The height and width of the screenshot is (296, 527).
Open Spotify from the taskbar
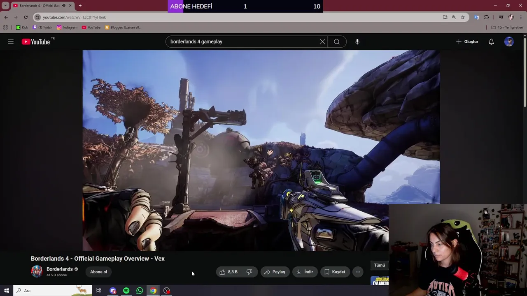126,291
